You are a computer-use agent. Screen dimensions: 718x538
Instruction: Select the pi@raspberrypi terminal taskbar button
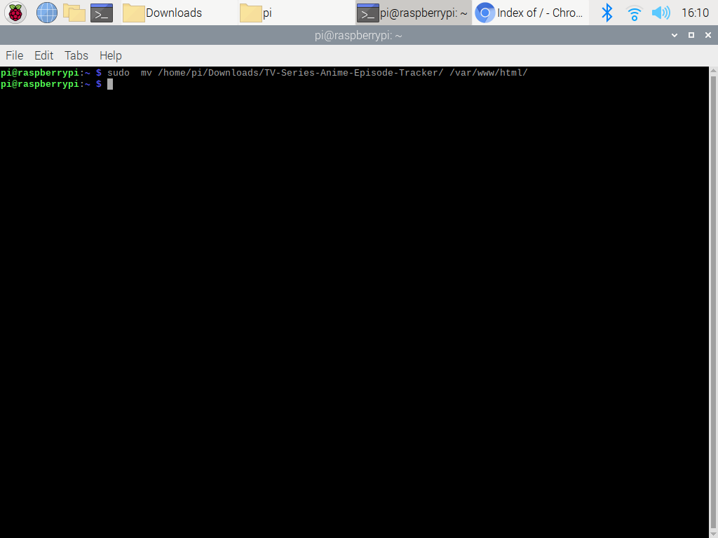tap(412, 13)
